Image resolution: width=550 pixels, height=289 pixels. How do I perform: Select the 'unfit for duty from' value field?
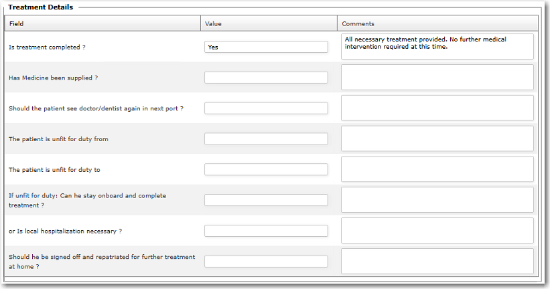[266, 139]
